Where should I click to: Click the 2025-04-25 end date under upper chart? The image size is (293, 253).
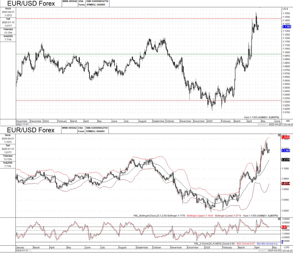(x=275, y=124)
